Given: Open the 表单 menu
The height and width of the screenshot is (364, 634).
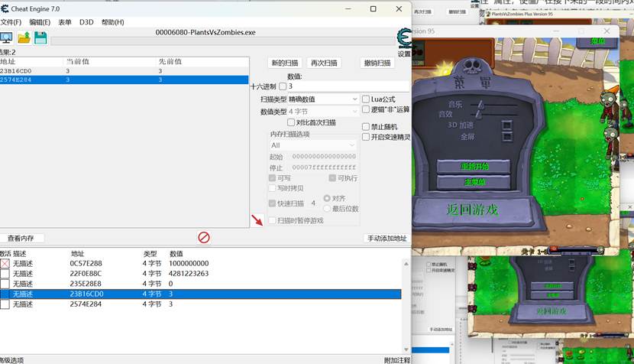Looking at the screenshot, I should pos(65,22).
